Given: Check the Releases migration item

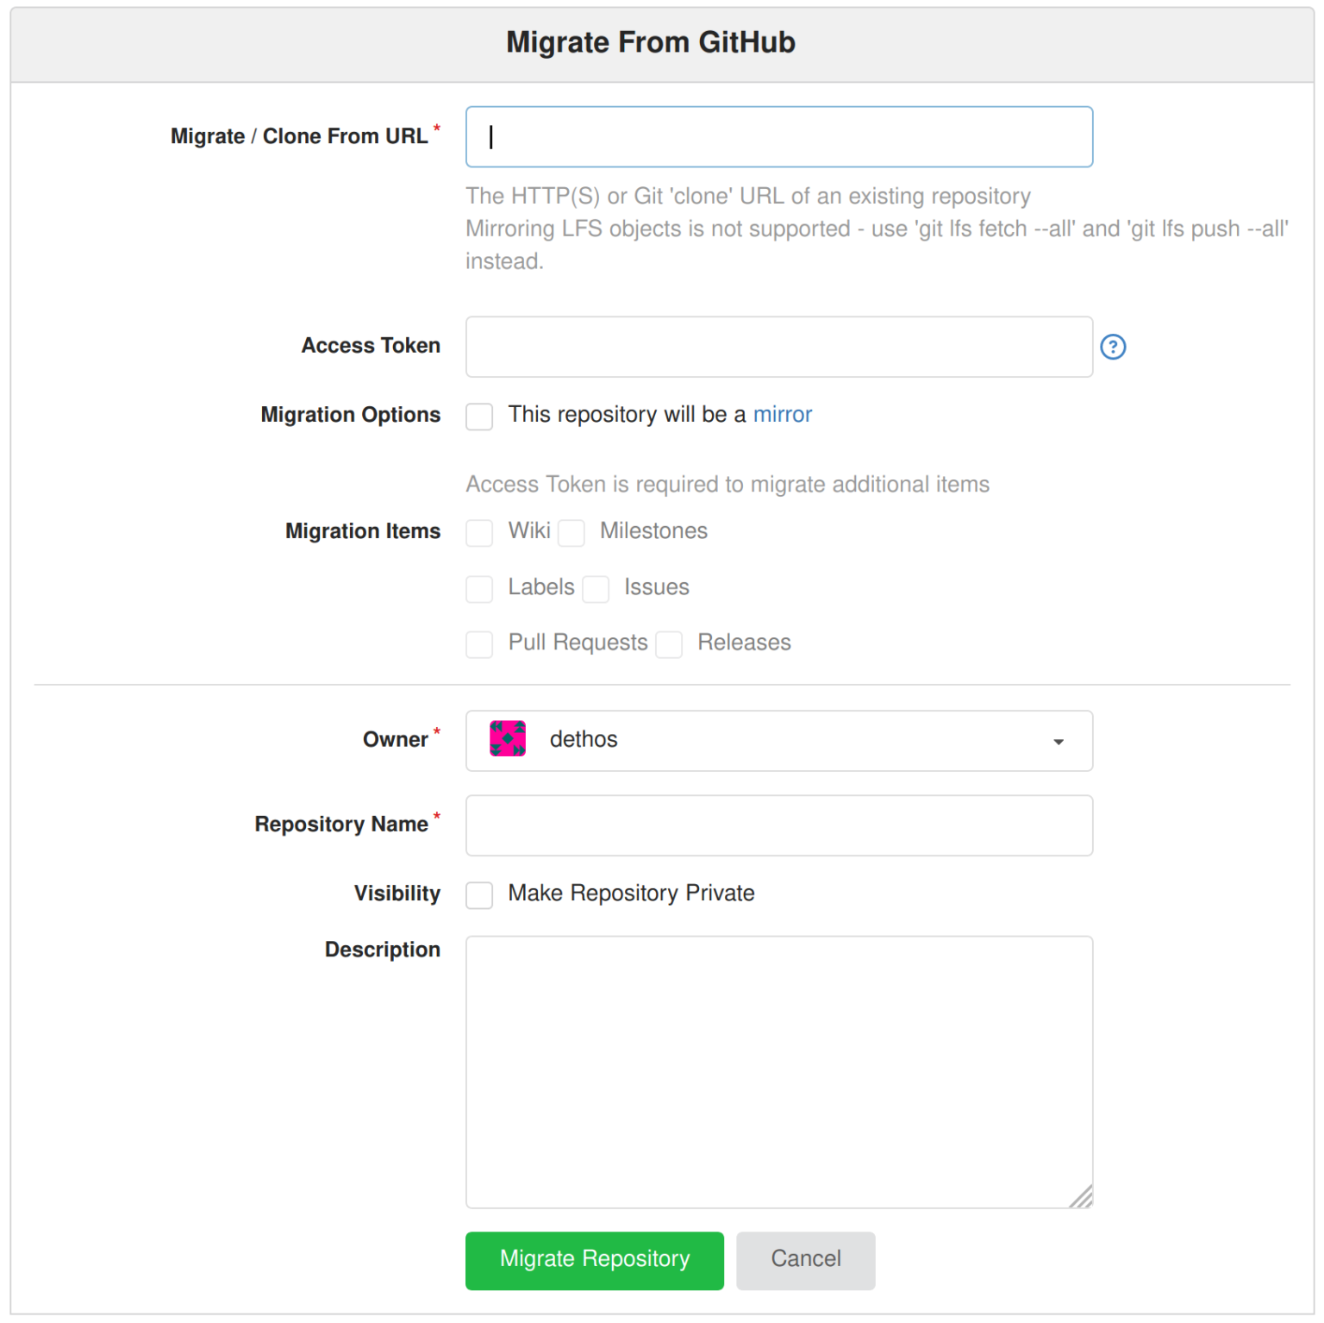Looking at the screenshot, I should coord(669,644).
